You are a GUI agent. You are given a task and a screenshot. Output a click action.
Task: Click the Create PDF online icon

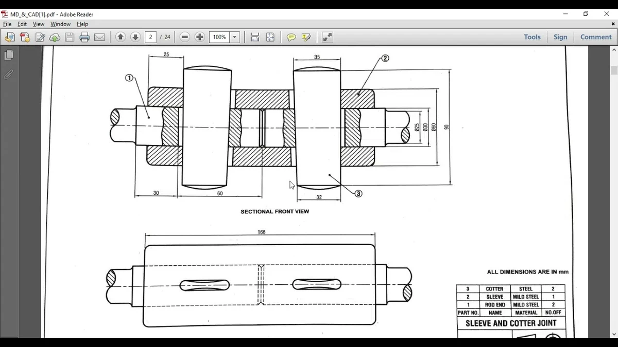[x=25, y=37]
